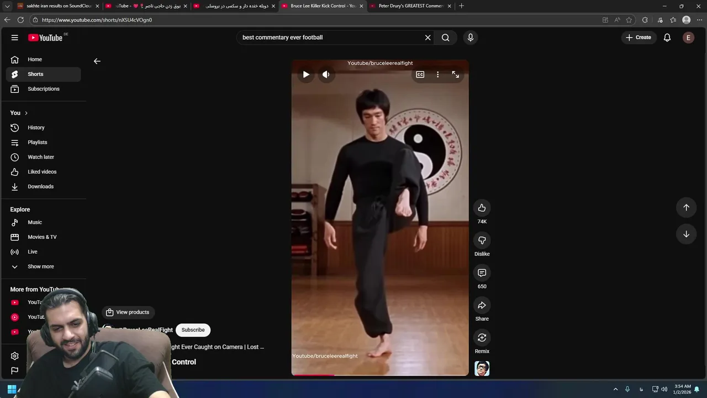
Task: Enter fullscreen on the Short
Action: [456, 75]
